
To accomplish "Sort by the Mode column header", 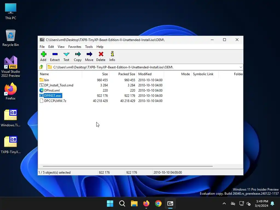I will [x=178, y=74].
